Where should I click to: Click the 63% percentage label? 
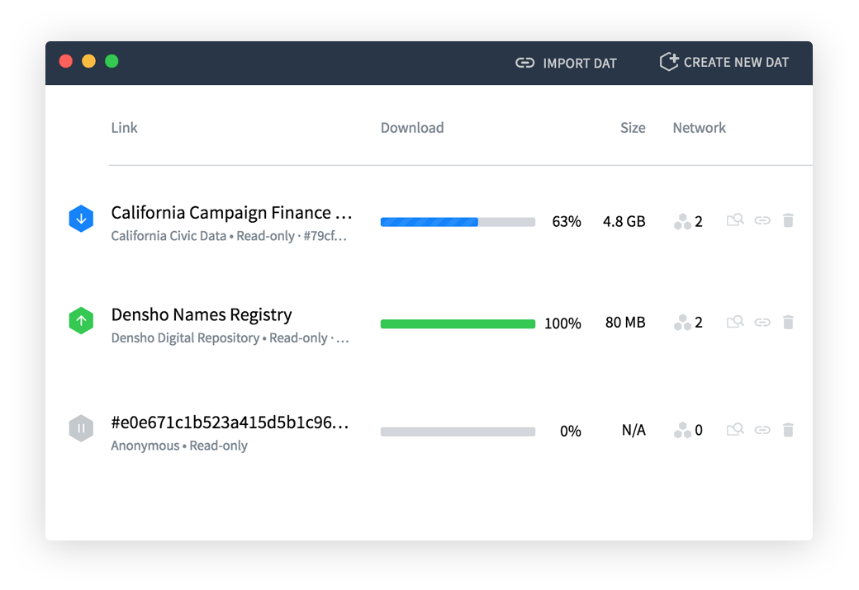[567, 221]
